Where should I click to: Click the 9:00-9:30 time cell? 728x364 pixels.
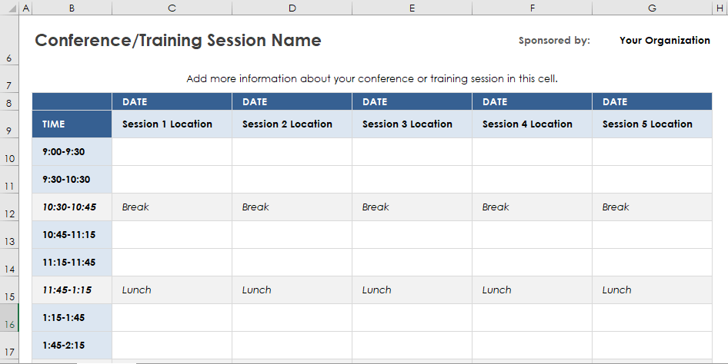[72, 152]
